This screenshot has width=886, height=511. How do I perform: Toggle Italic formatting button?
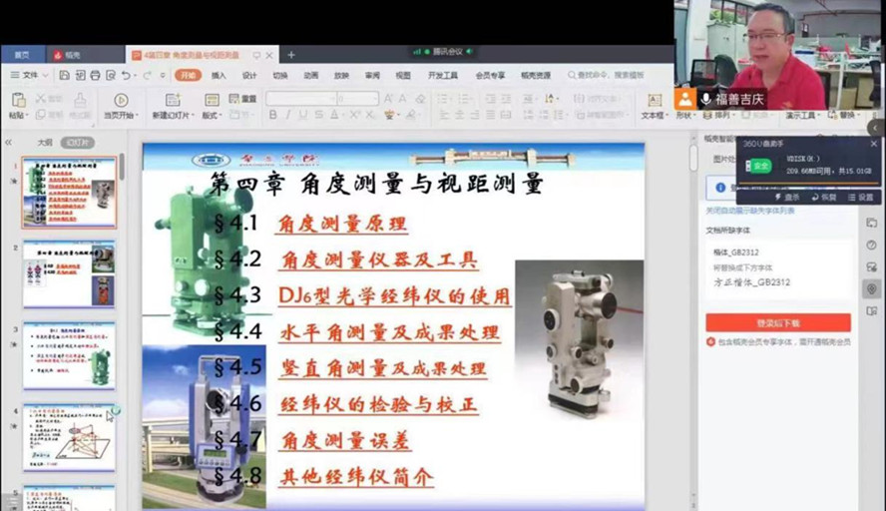pos(288,116)
